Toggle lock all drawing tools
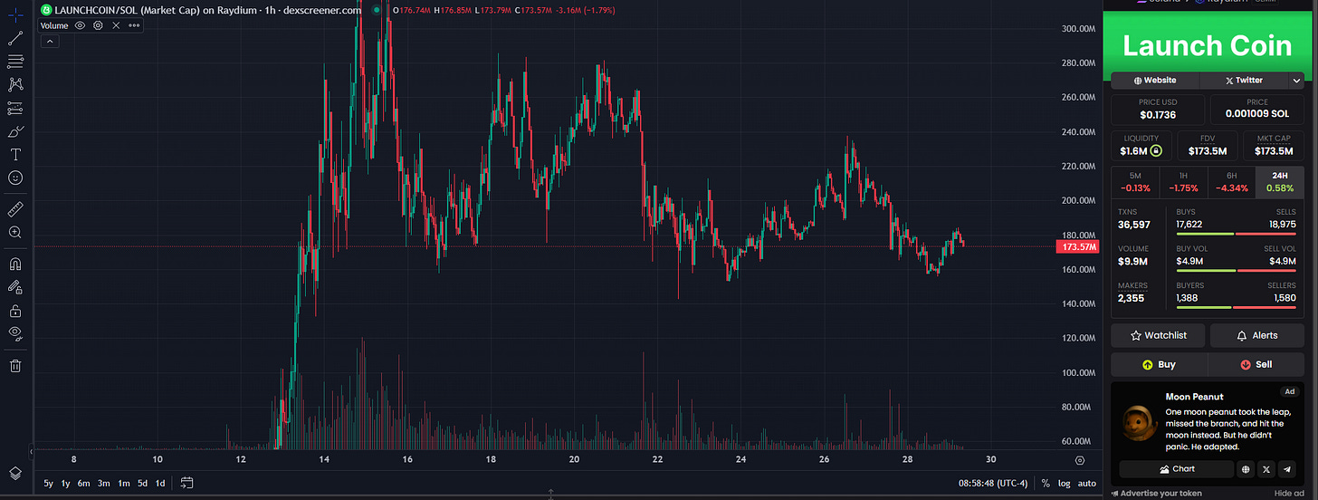The image size is (1318, 500). click(x=15, y=311)
